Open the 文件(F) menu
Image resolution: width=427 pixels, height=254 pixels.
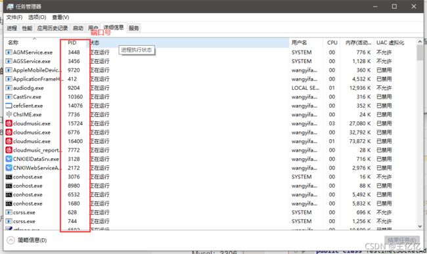[x=14, y=17]
